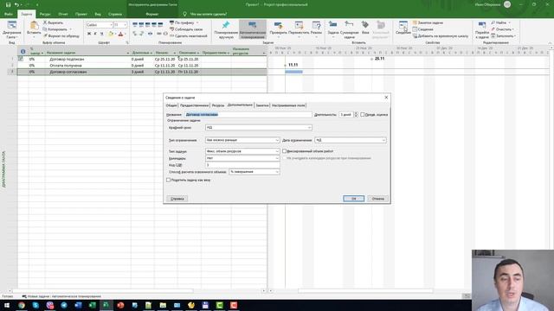Switch to Ресурсы tab in dialog
554x311 pixels.
click(x=218, y=105)
